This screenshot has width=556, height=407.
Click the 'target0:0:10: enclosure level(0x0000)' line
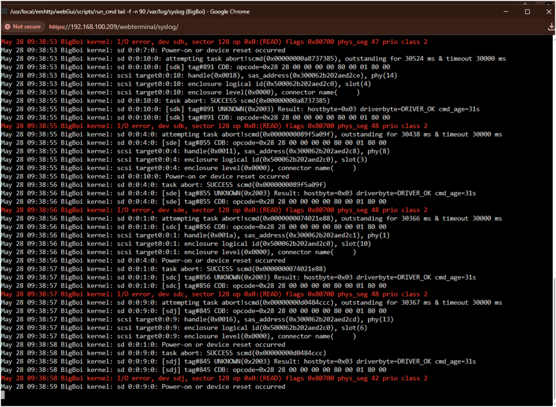tap(180, 92)
